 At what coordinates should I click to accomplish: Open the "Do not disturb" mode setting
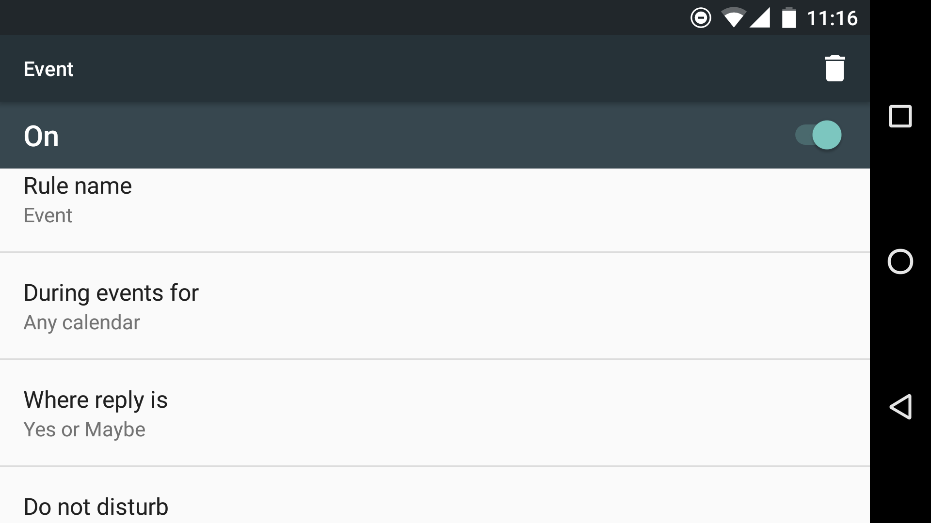coord(96,507)
